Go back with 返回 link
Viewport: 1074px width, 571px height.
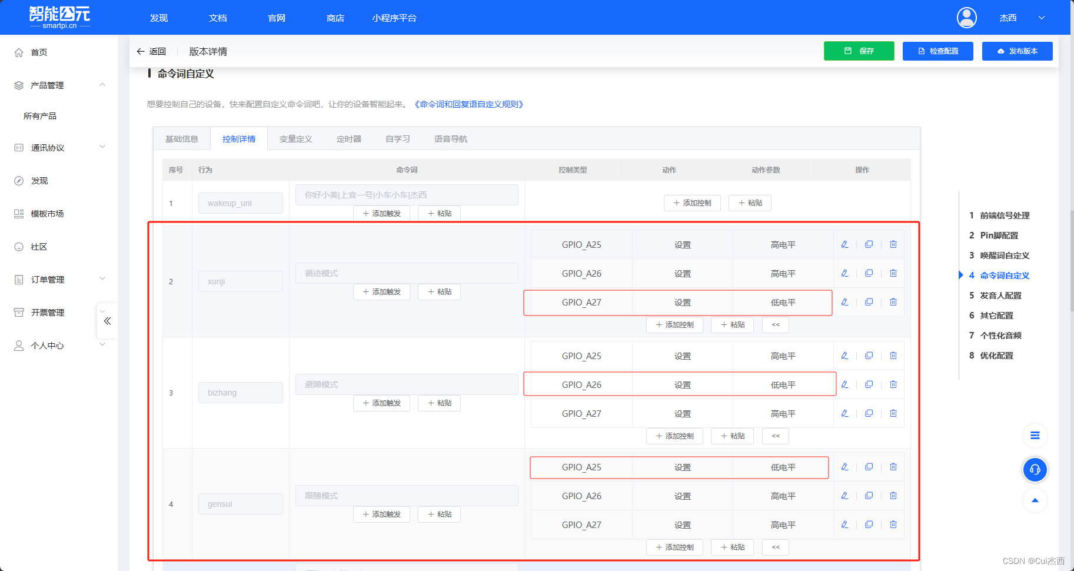click(x=151, y=52)
